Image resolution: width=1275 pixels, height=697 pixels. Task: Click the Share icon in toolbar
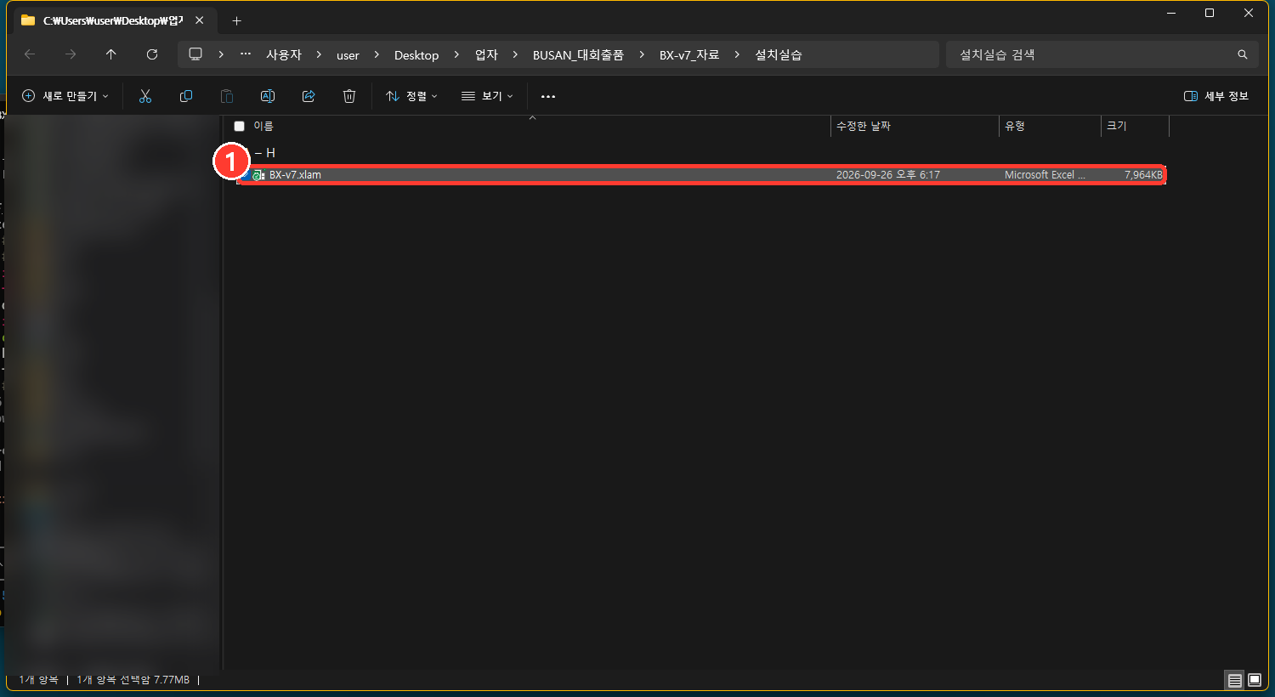[x=309, y=96]
